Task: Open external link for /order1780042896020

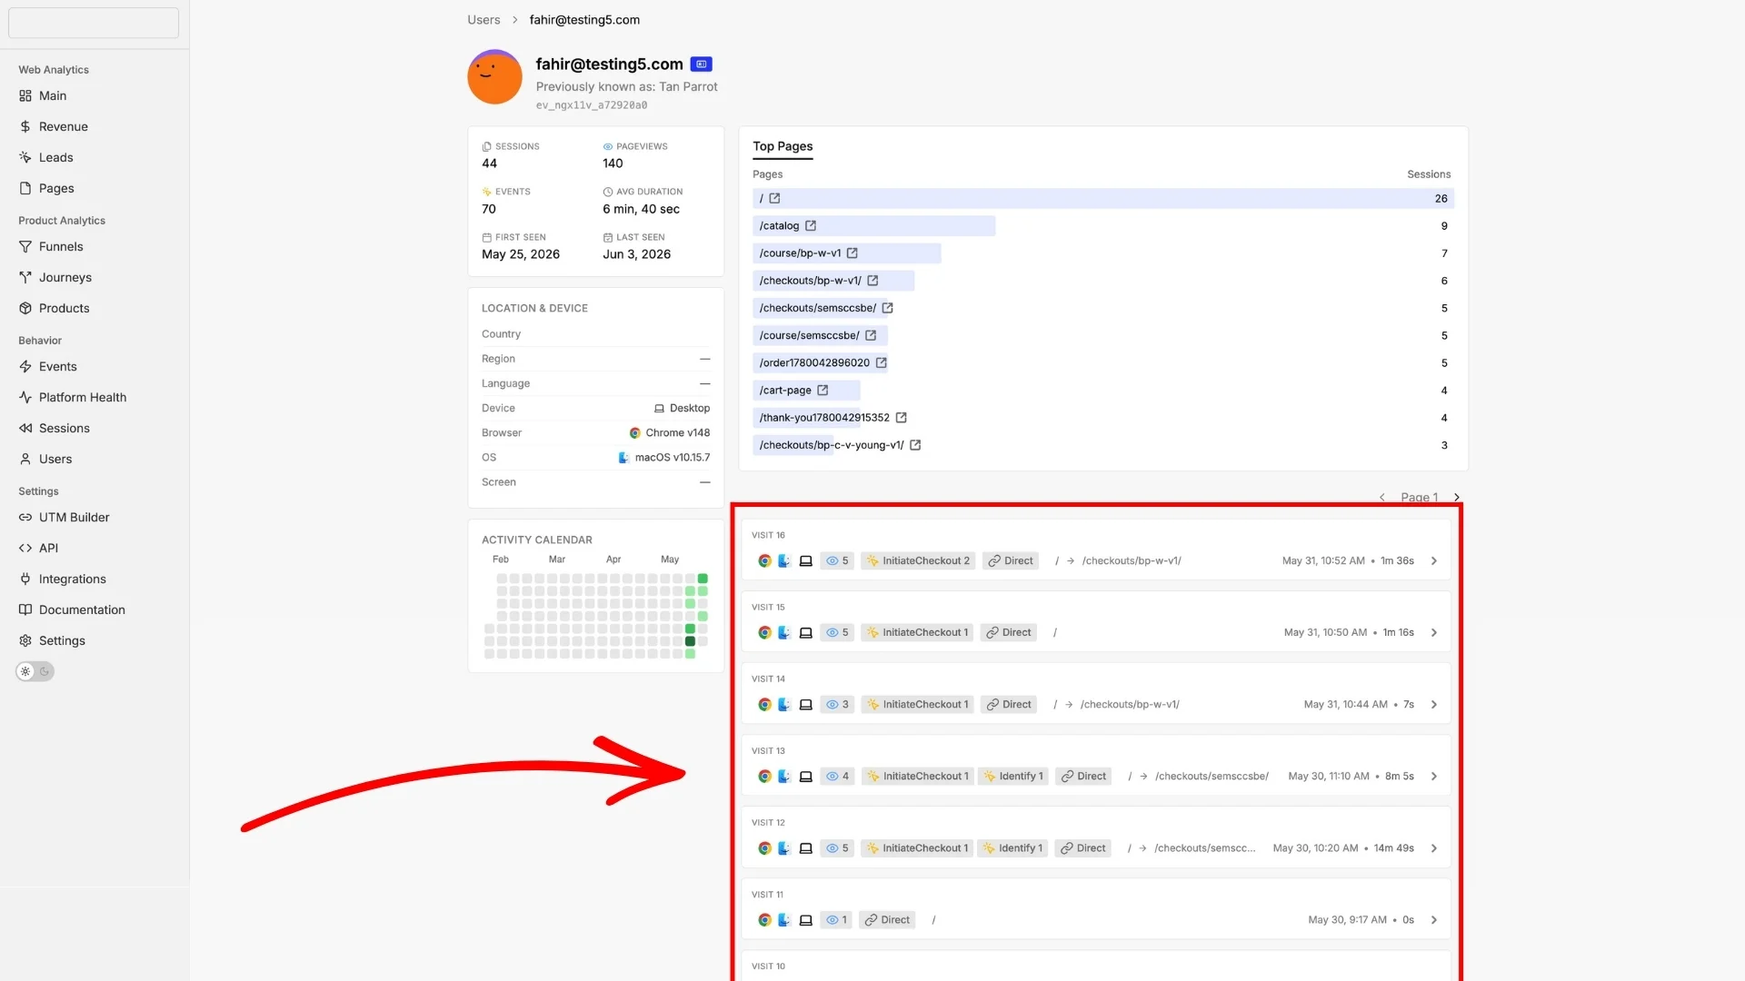Action: coord(881,362)
